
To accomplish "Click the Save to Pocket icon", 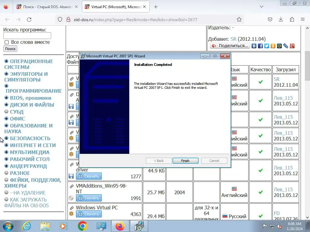I will pyautogui.click(x=270, y=19).
